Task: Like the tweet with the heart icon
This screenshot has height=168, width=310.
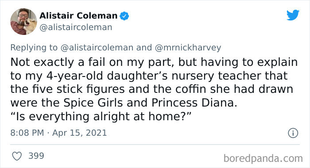Action: (17, 156)
